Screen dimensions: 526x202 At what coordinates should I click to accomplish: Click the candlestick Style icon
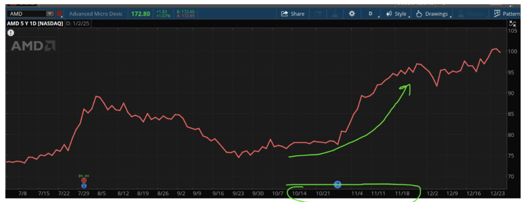[389, 14]
